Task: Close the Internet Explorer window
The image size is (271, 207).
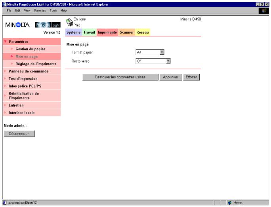Action: 267,4
